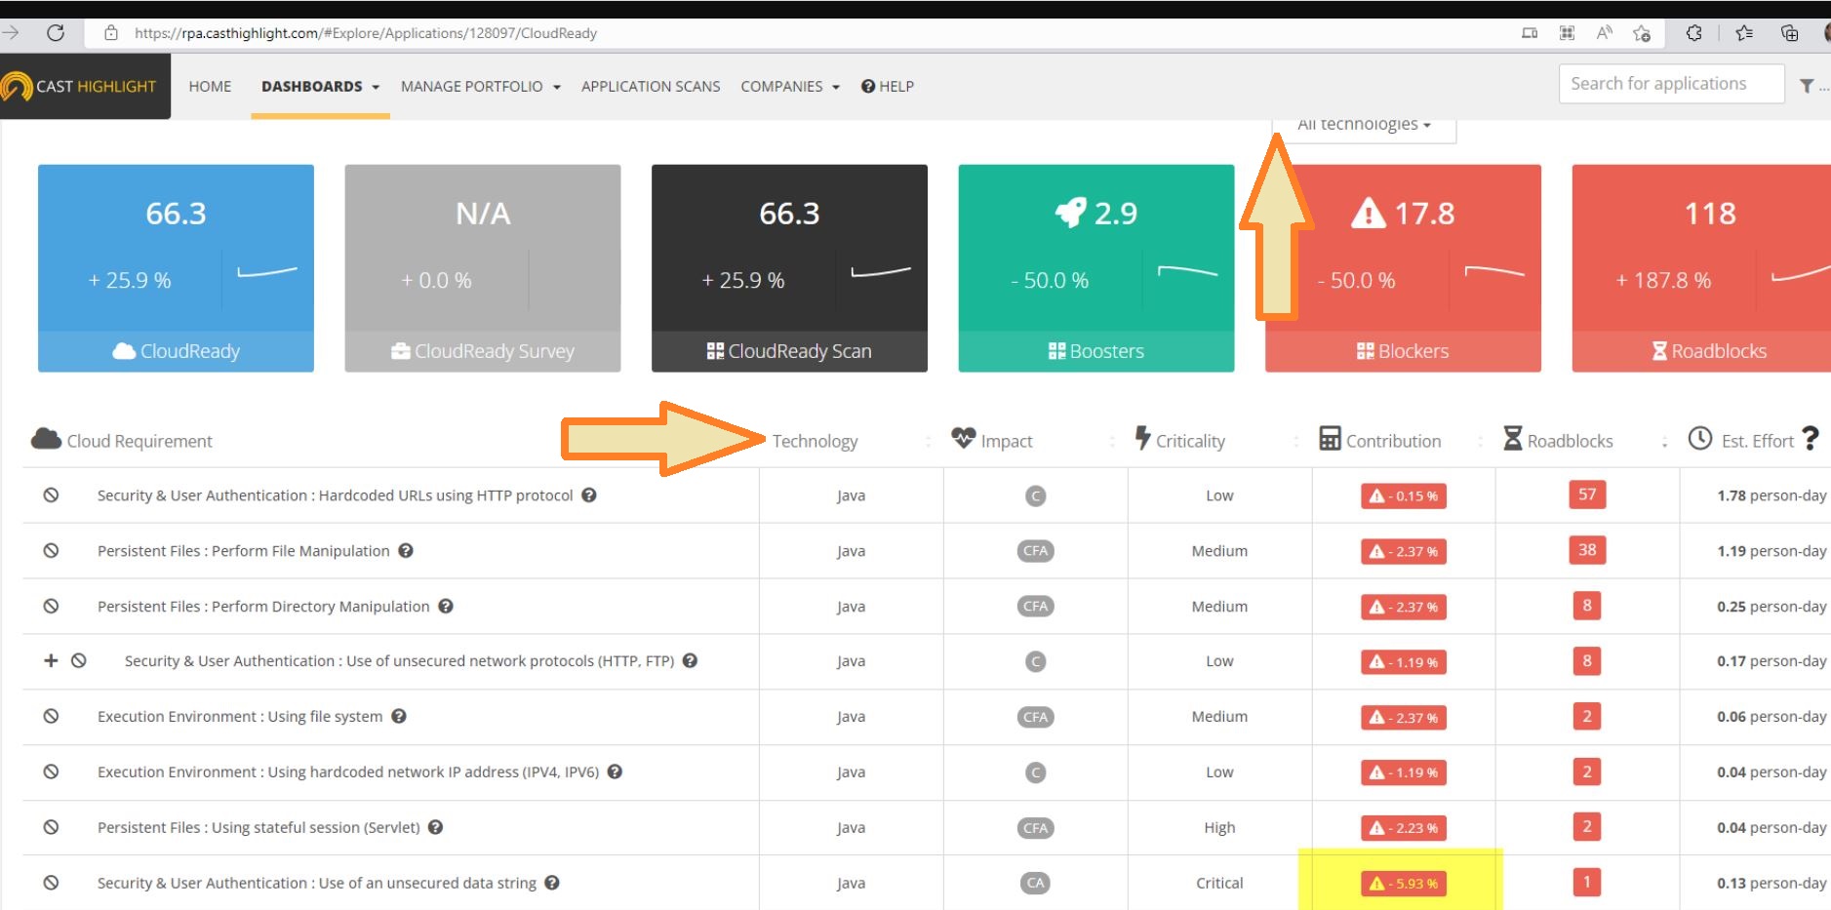
Task: Click in the Search for applications field
Action: pyautogui.click(x=1672, y=84)
